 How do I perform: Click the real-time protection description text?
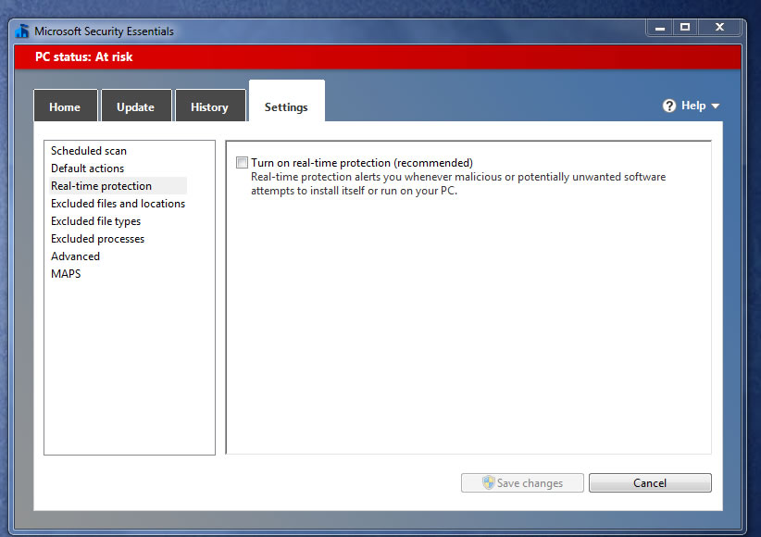458,183
